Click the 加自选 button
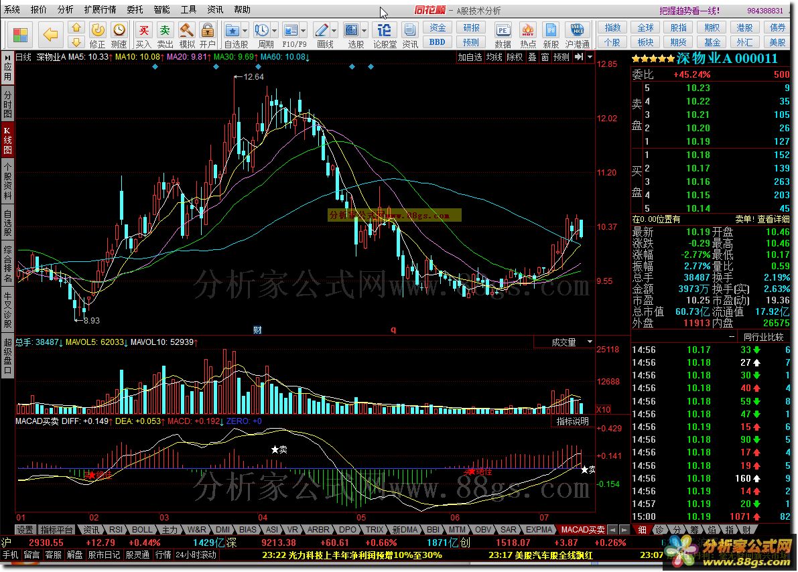 coord(469,57)
